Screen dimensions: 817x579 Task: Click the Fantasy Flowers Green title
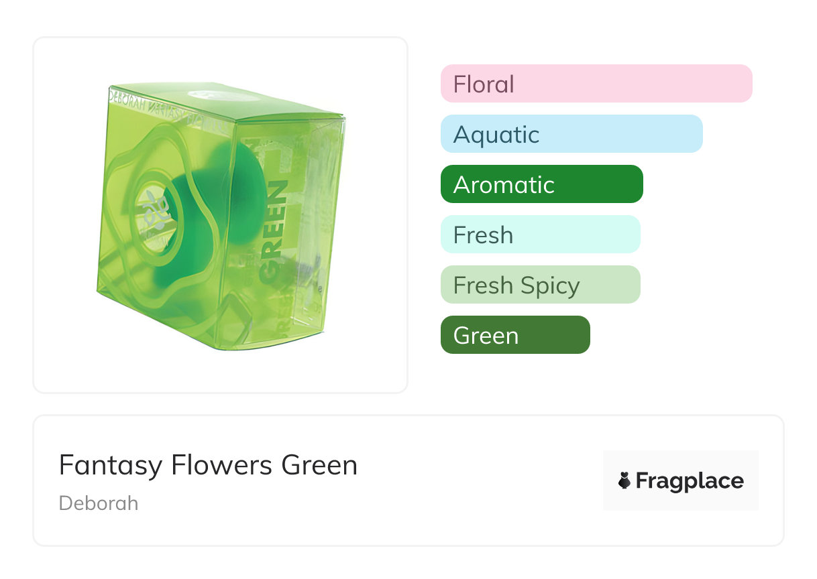(208, 465)
